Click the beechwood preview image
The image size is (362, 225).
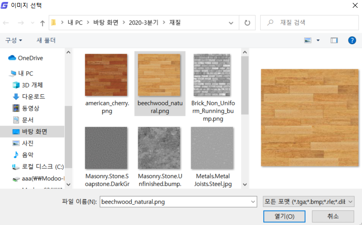pyautogui.click(x=309, y=118)
